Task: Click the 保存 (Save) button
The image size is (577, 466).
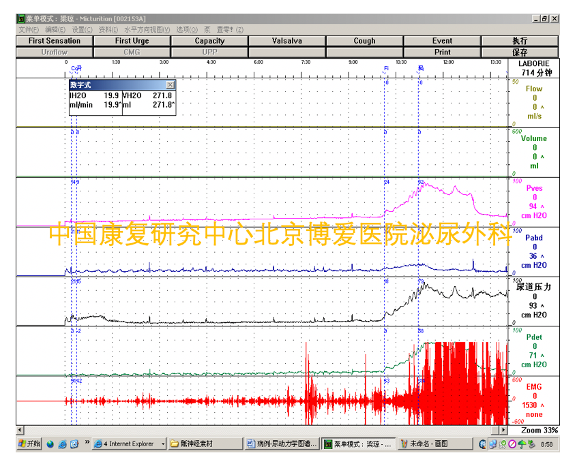Action: pyautogui.click(x=520, y=52)
